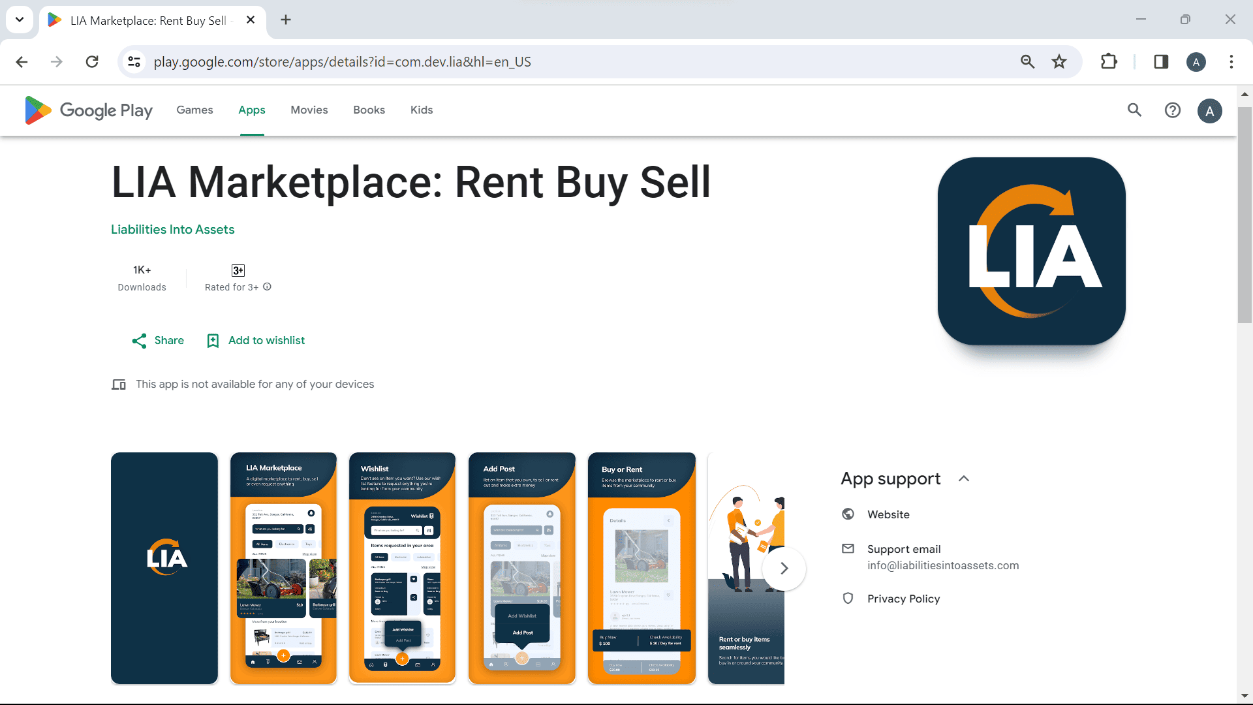Open the browser extensions puzzle icon

1109,61
